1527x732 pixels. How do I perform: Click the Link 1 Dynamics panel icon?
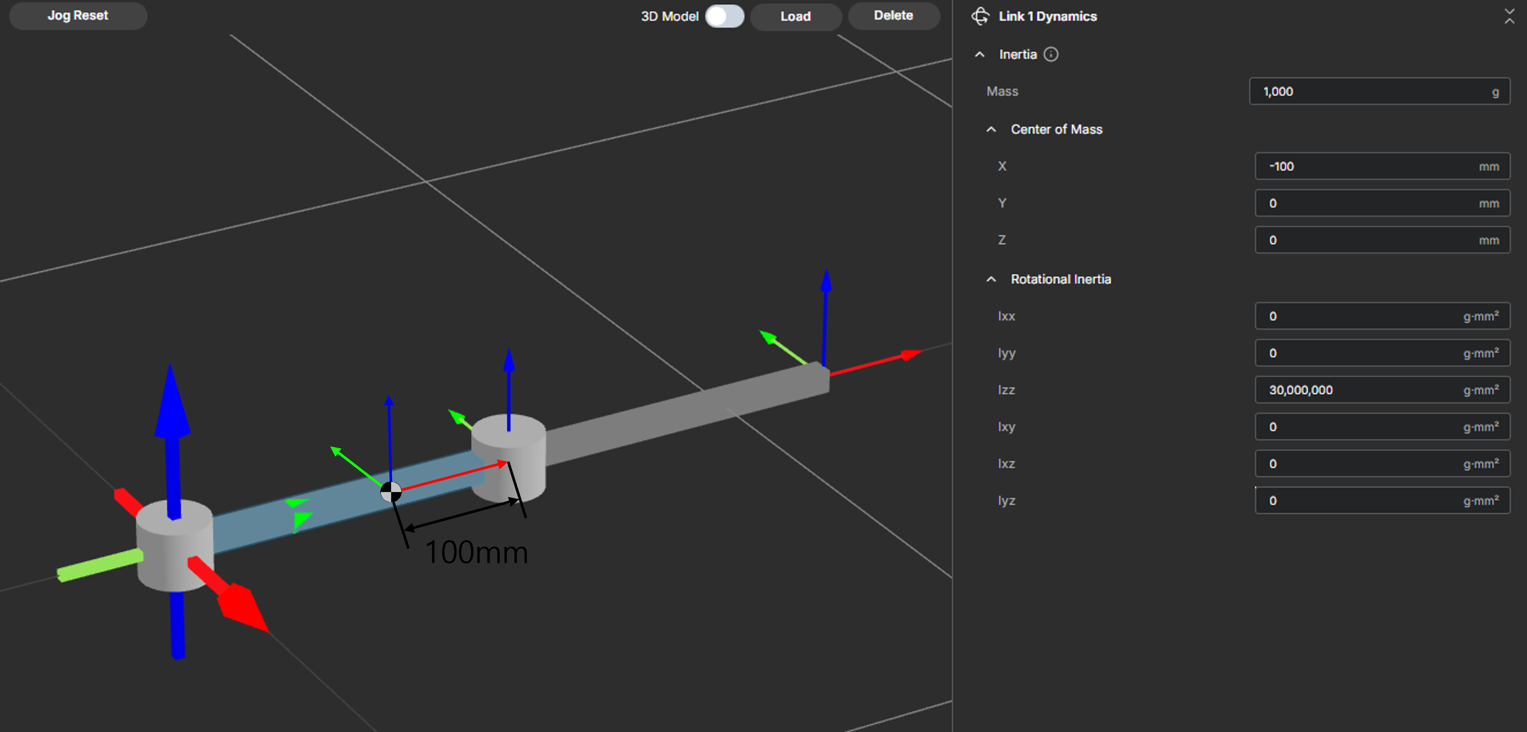(x=980, y=16)
